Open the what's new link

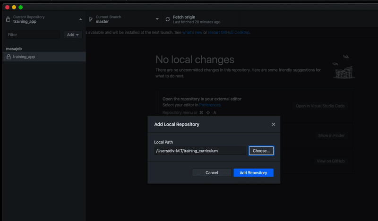click(192, 33)
